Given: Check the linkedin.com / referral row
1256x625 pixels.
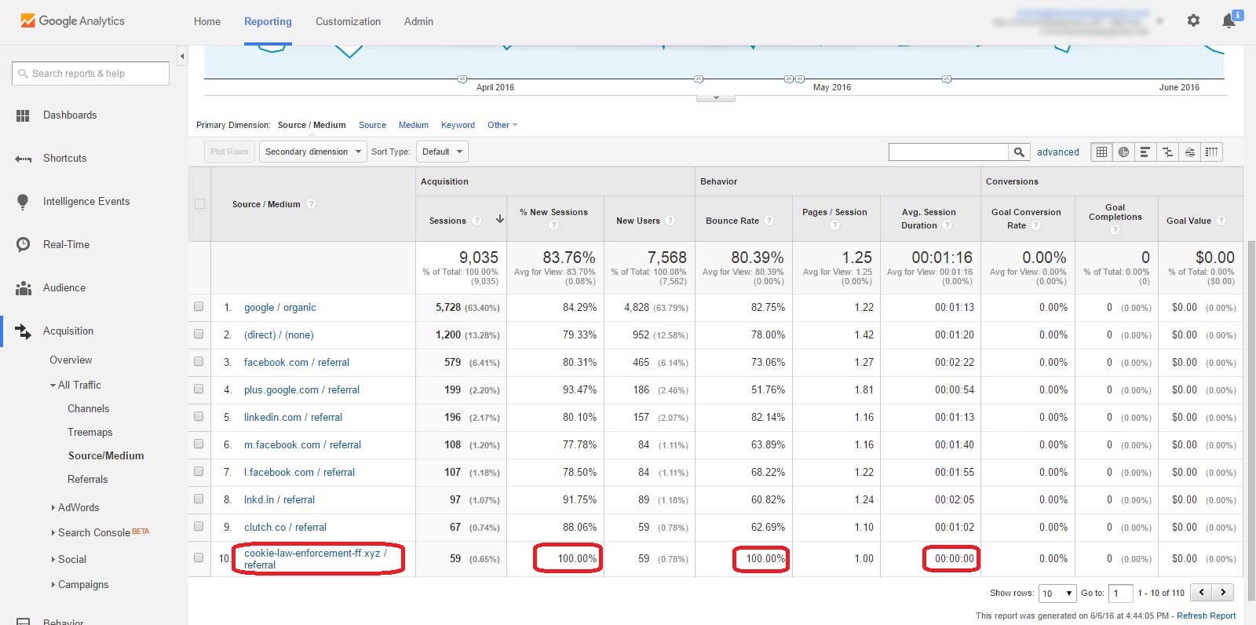Looking at the screenshot, I should 199,417.
